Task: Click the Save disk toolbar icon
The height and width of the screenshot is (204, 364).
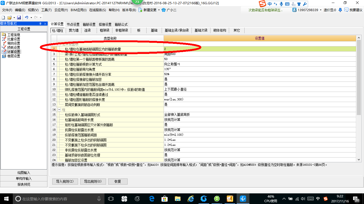Action: pos(19,17)
